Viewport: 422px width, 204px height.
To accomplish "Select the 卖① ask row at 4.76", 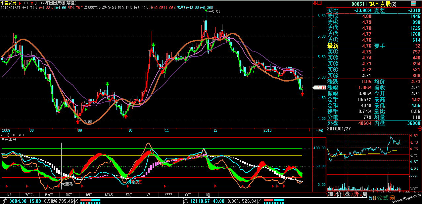I will point(374,40).
